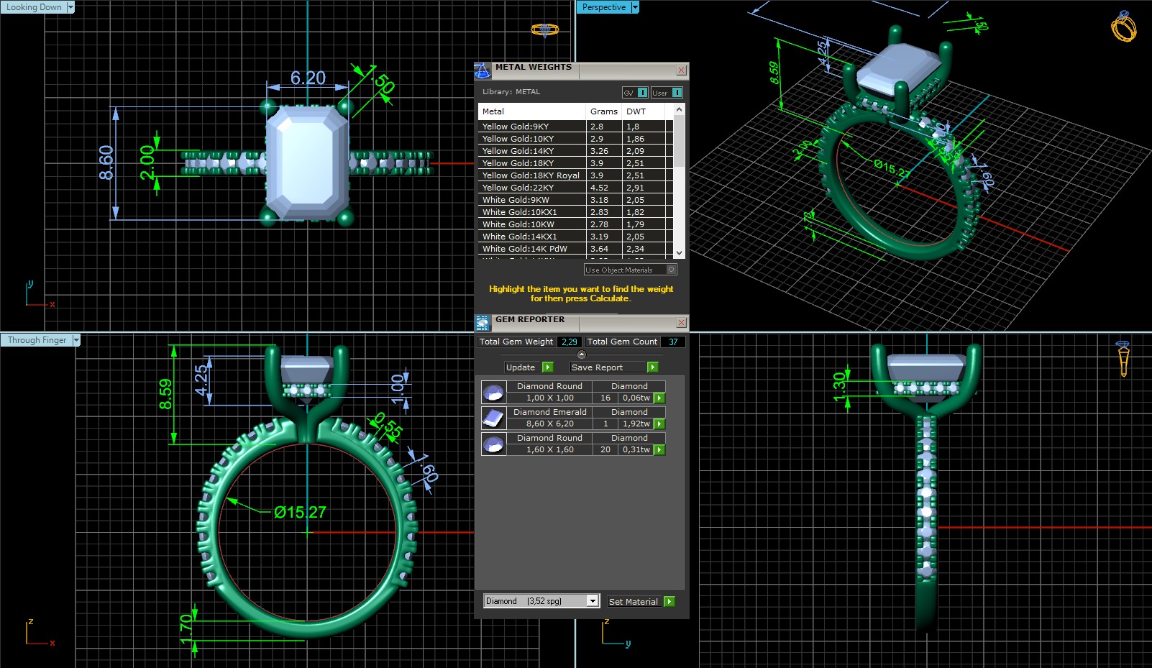
Task: Select the White Gold:10KW row
Action: pos(576,224)
